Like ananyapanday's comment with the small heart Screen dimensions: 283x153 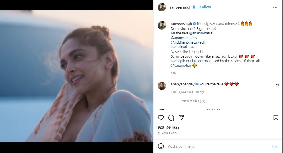point(277,86)
